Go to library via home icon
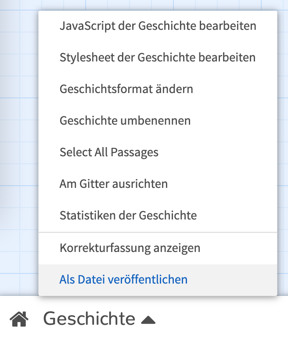The width and height of the screenshot is (288, 338). (19, 319)
